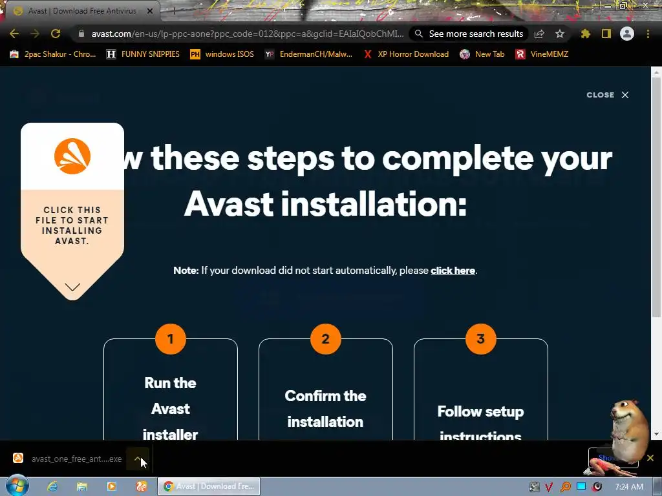Open the Chrome three-dot menu
Viewport: 662px width, 496px height.
pos(648,34)
